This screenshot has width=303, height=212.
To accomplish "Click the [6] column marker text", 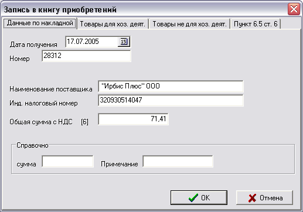I will tap(84, 122).
